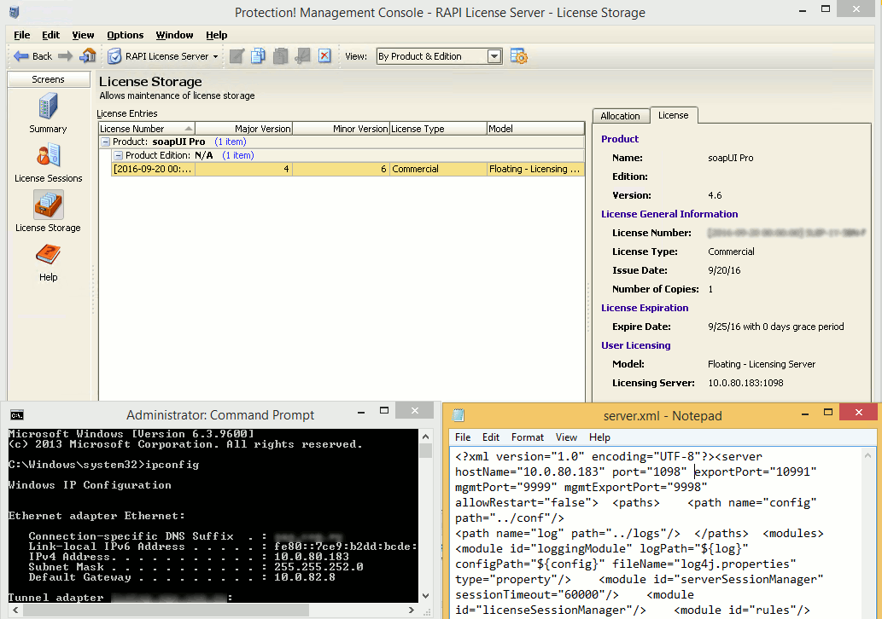Click the Home toolbar icon
882x619 pixels.
point(88,56)
